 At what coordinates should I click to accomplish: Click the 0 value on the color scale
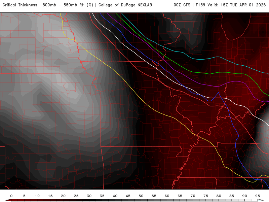point(11,196)
